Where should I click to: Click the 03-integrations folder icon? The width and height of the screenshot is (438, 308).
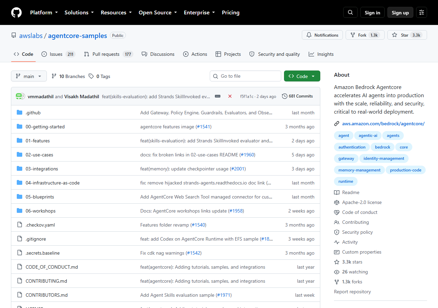point(20,169)
